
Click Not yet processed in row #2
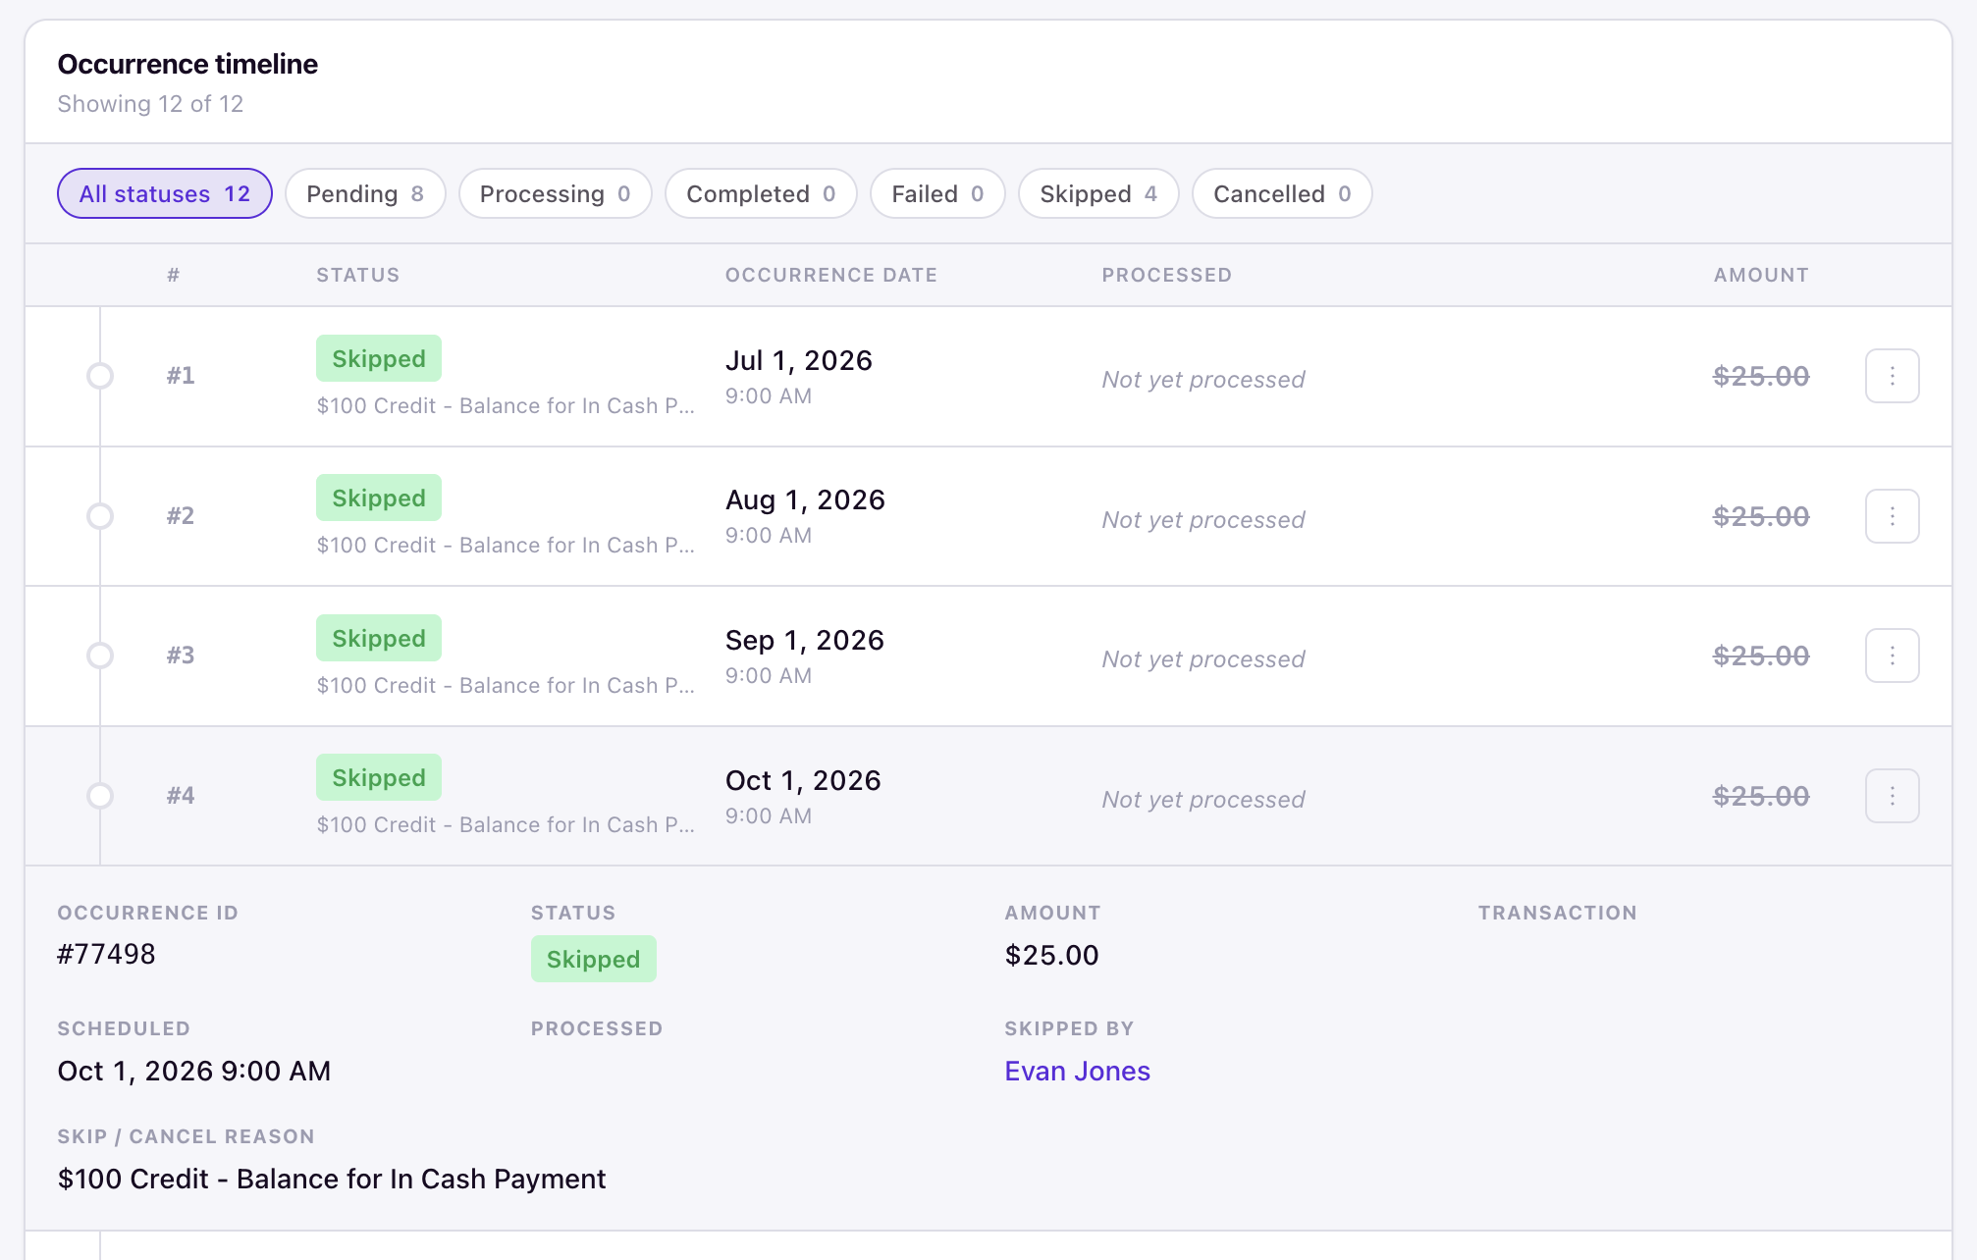point(1203,519)
